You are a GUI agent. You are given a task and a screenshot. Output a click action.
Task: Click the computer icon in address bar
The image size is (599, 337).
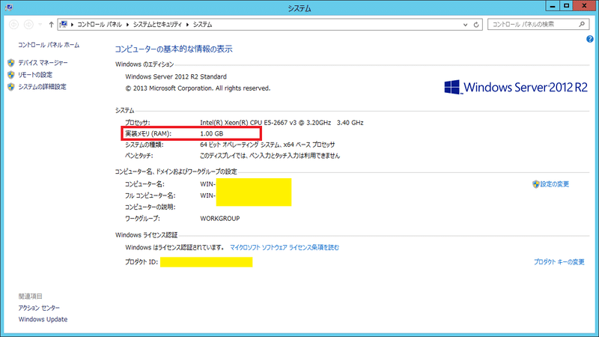[x=64, y=25]
